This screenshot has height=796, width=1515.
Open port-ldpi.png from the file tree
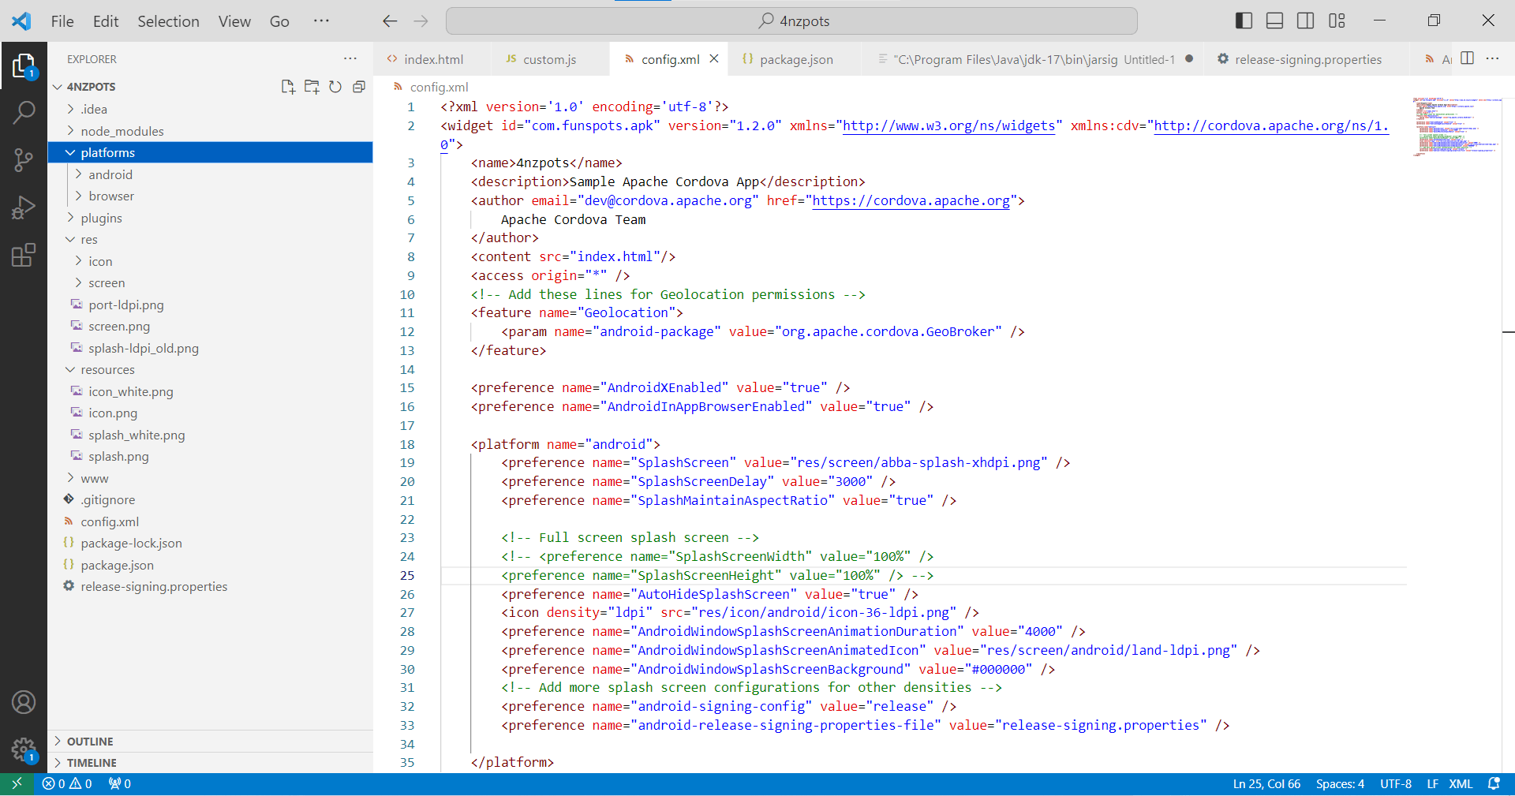(x=210, y=305)
